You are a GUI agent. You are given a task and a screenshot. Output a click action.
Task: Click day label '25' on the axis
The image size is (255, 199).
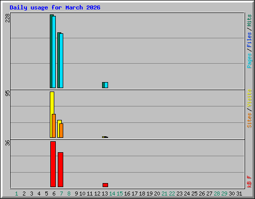(x=194, y=194)
